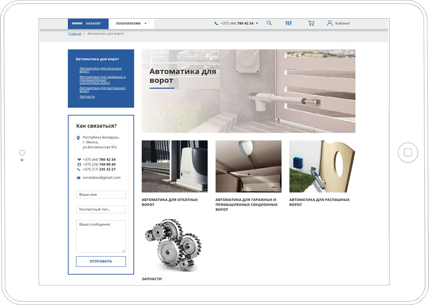Open sidebar link Автоматика для откатных ворот
This screenshot has width=429, height=305.
point(101,70)
